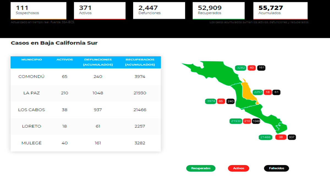Click the black 937 map badge
The width and height of the screenshot is (330, 183).
(292, 137)
